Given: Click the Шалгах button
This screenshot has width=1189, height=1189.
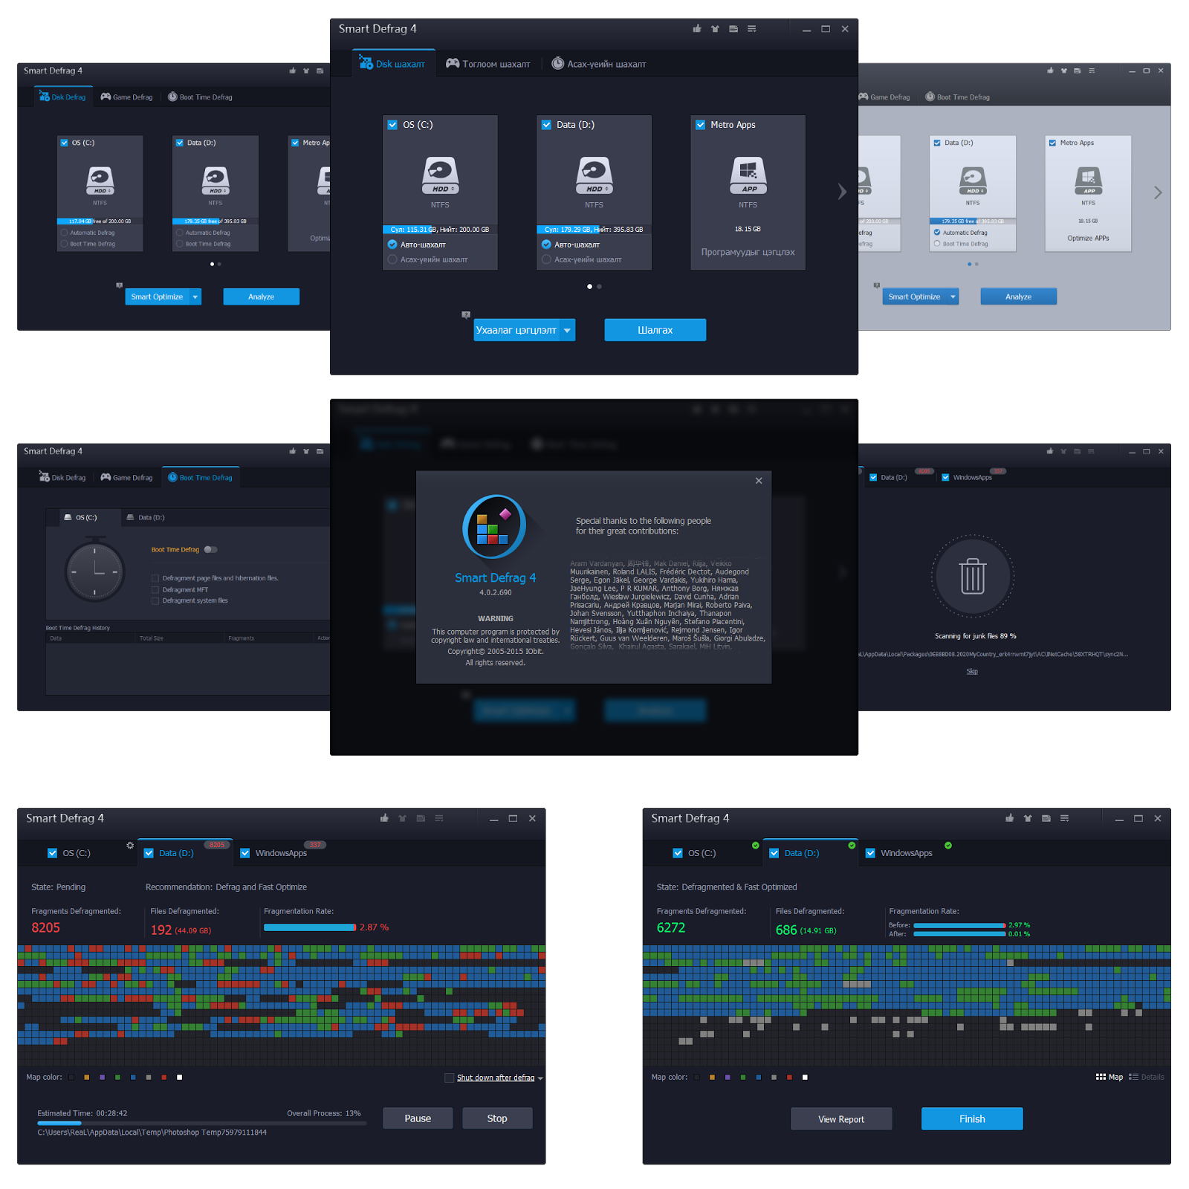Looking at the screenshot, I should tap(655, 330).
